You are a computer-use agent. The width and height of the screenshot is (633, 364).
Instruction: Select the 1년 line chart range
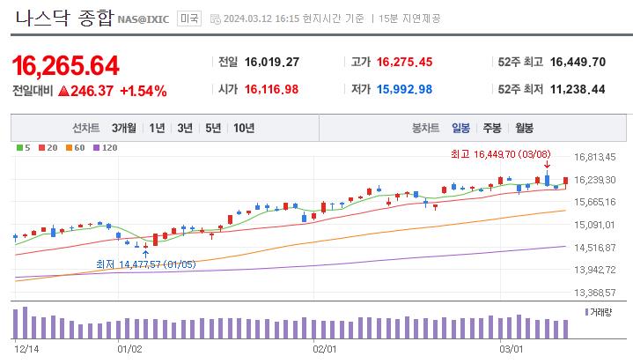157,128
